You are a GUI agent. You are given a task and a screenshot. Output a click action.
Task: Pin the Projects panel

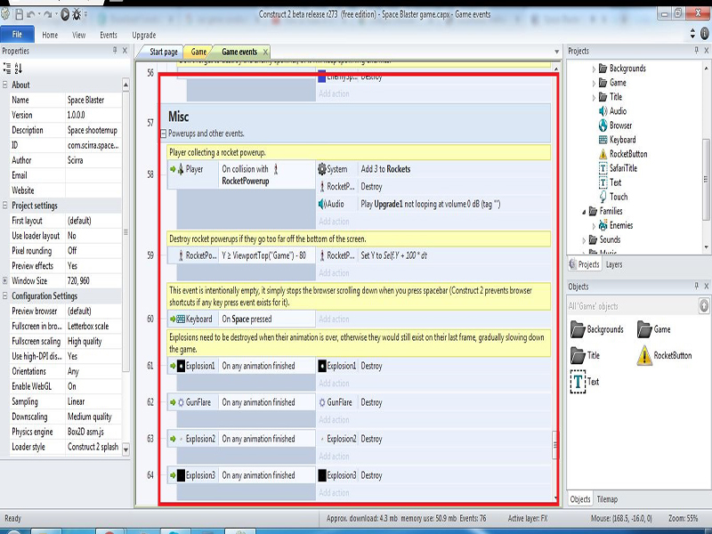[x=697, y=51]
